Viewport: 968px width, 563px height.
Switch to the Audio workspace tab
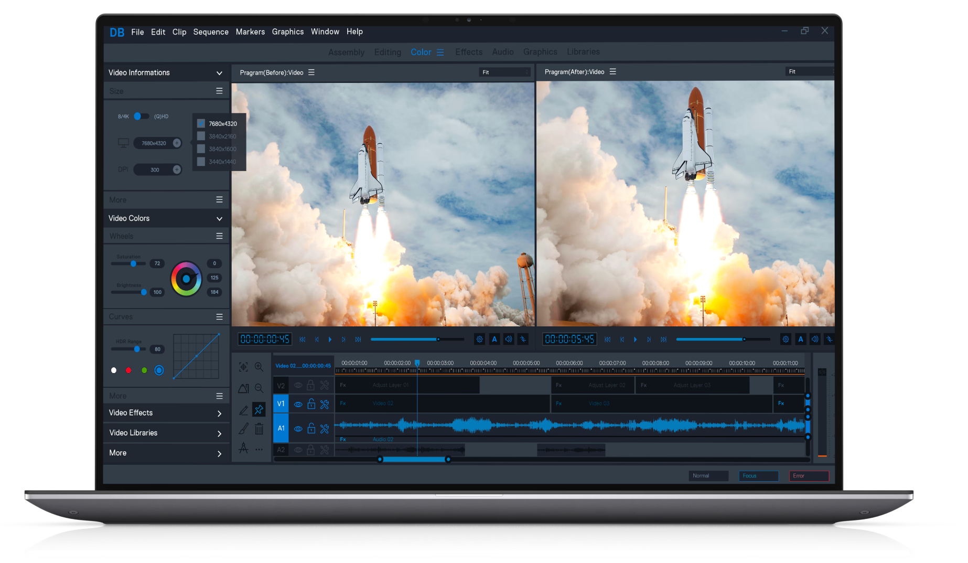point(503,52)
